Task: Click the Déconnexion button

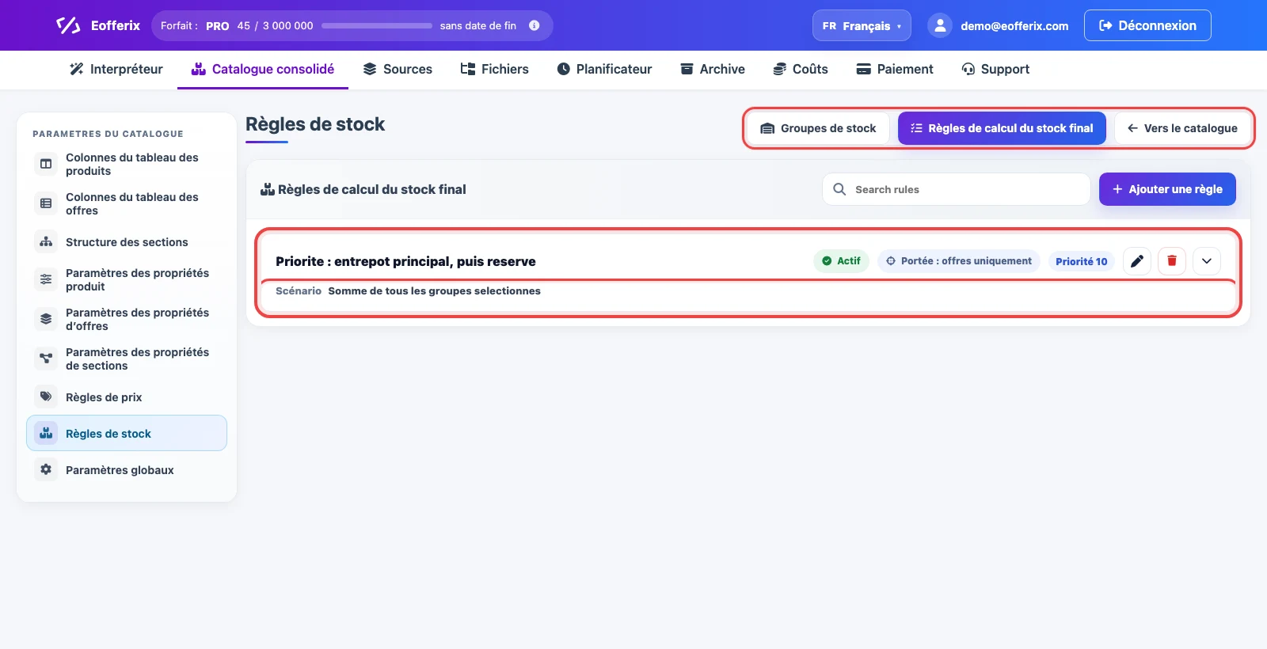Action: pos(1147,25)
